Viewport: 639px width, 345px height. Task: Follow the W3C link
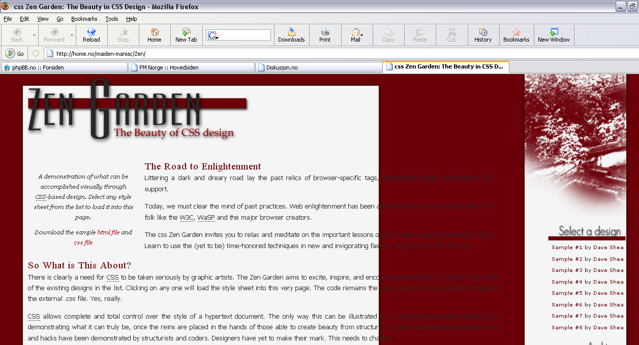(x=186, y=218)
